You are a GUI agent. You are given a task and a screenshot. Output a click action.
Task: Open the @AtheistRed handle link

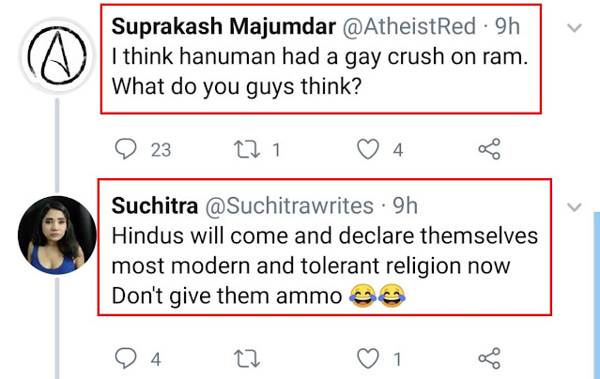[380, 27]
